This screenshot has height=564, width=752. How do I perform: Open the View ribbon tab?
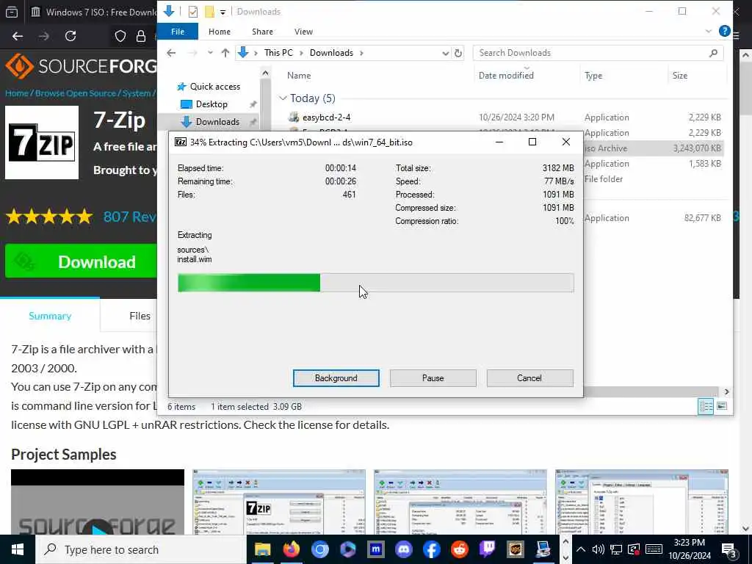(x=303, y=32)
